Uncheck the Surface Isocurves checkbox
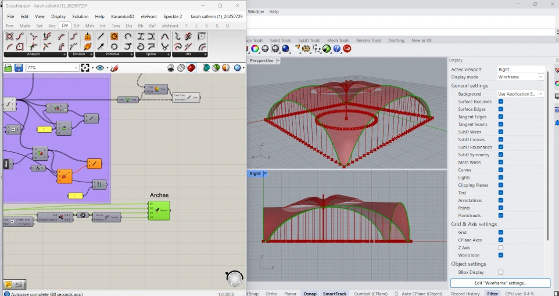 (500, 102)
